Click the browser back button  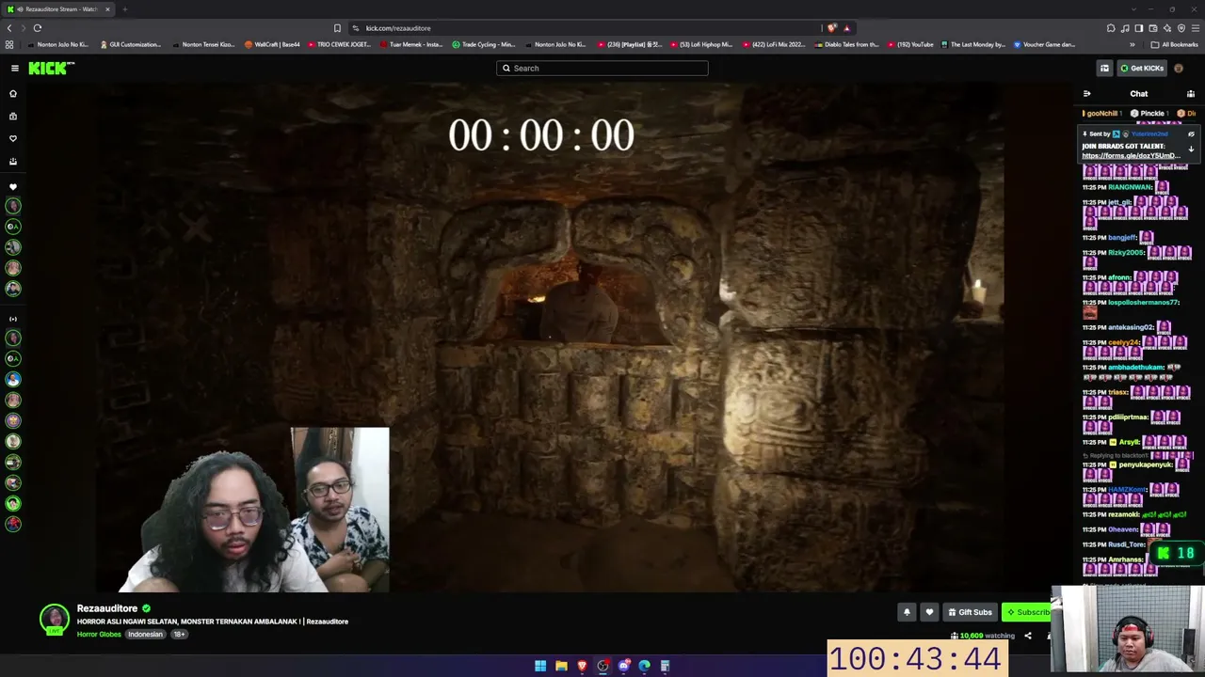[9, 28]
